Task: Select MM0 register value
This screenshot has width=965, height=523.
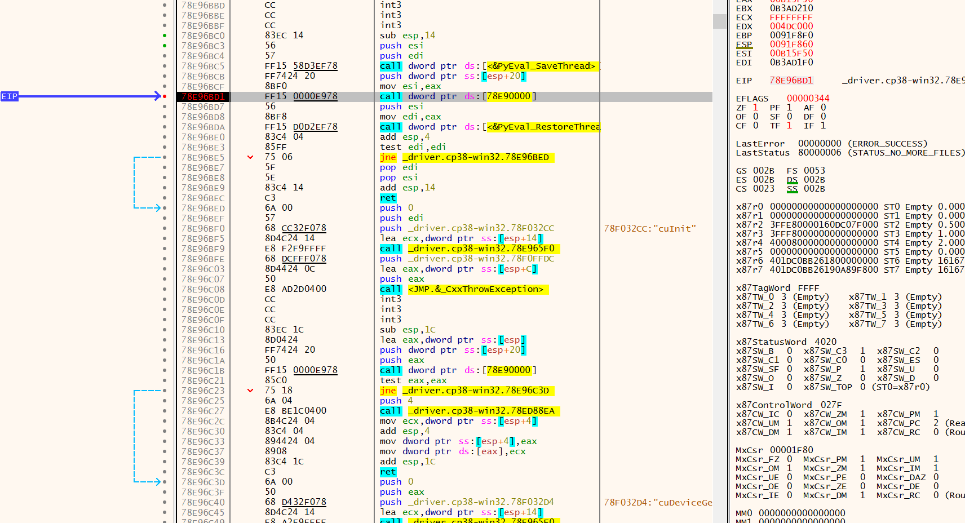Action: coord(802,513)
